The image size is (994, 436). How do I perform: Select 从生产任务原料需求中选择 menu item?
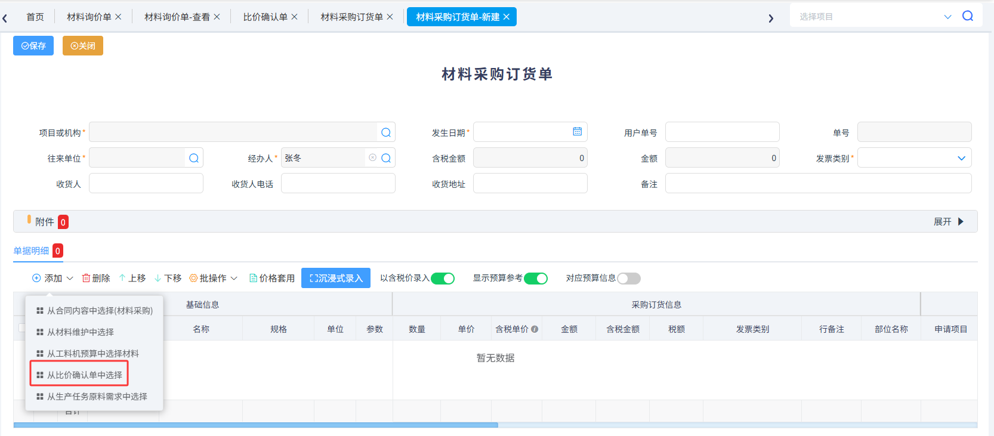[x=94, y=396]
